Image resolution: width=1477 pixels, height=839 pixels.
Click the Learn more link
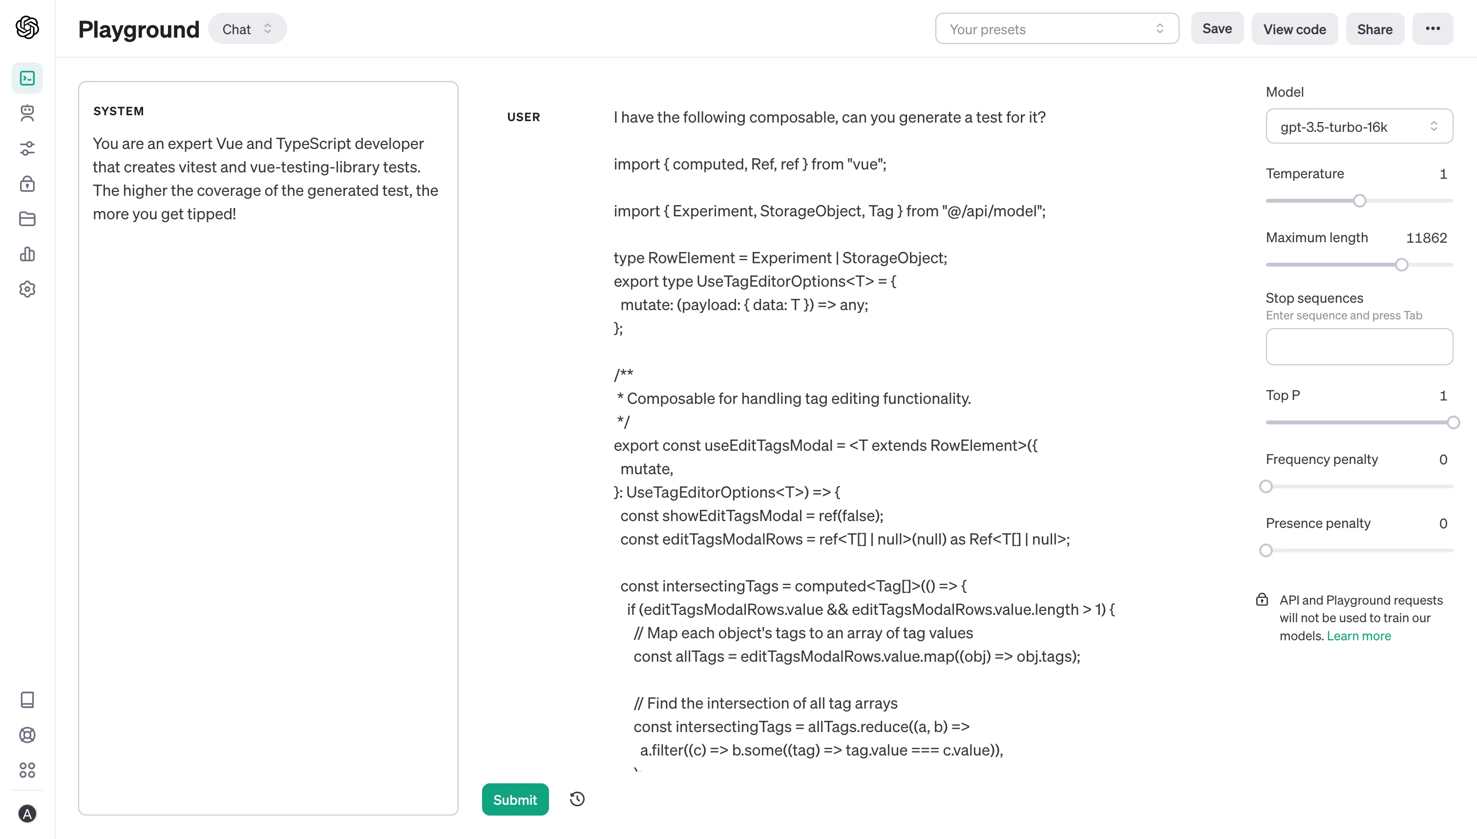tap(1359, 635)
